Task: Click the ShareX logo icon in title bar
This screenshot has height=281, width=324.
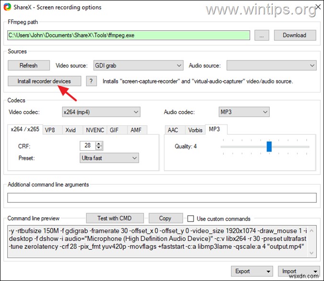Action: tap(7, 7)
